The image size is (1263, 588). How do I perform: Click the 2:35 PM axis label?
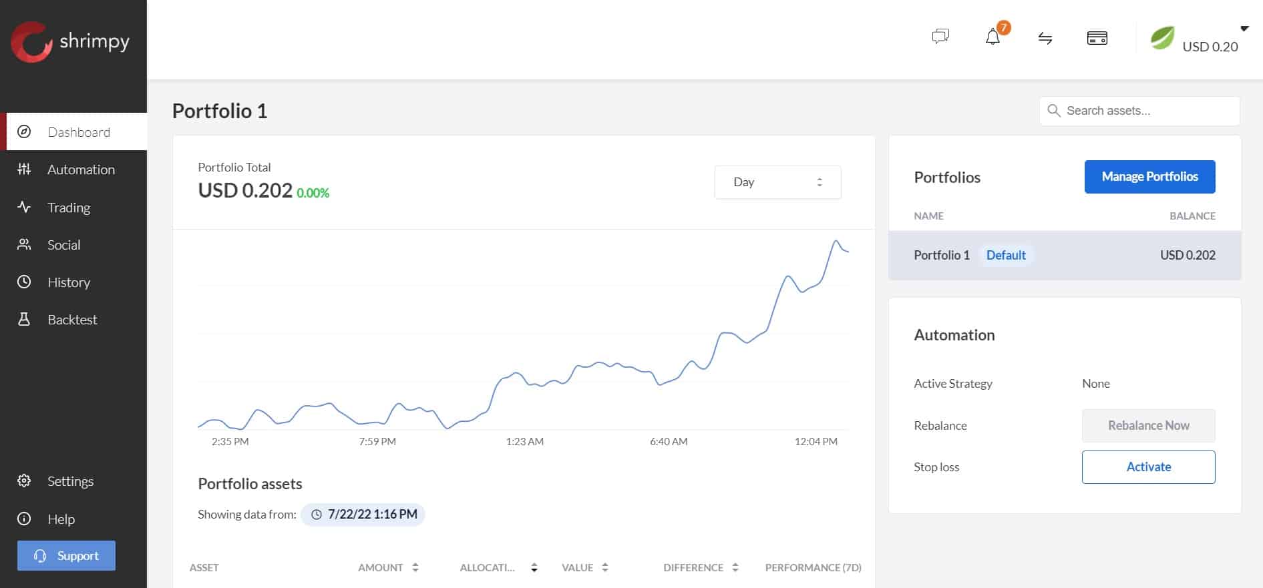point(230,441)
